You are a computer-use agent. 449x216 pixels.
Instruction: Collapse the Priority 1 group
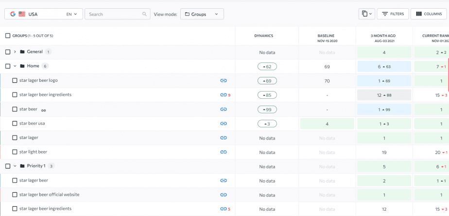point(15,166)
